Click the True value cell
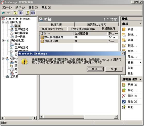Viewport: 144px width, 126px height. click(x=111, y=41)
